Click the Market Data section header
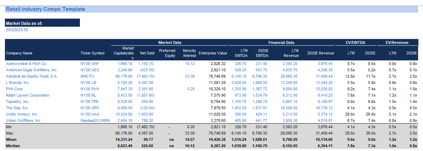The image size is (423, 151). 170,42
